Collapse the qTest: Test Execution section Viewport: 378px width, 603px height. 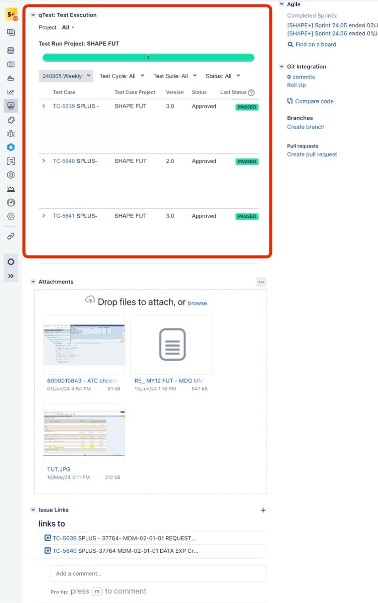tap(33, 15)
